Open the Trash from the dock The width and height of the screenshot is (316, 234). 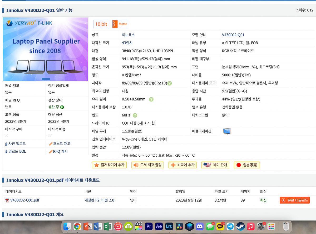[x=286, y=226]
